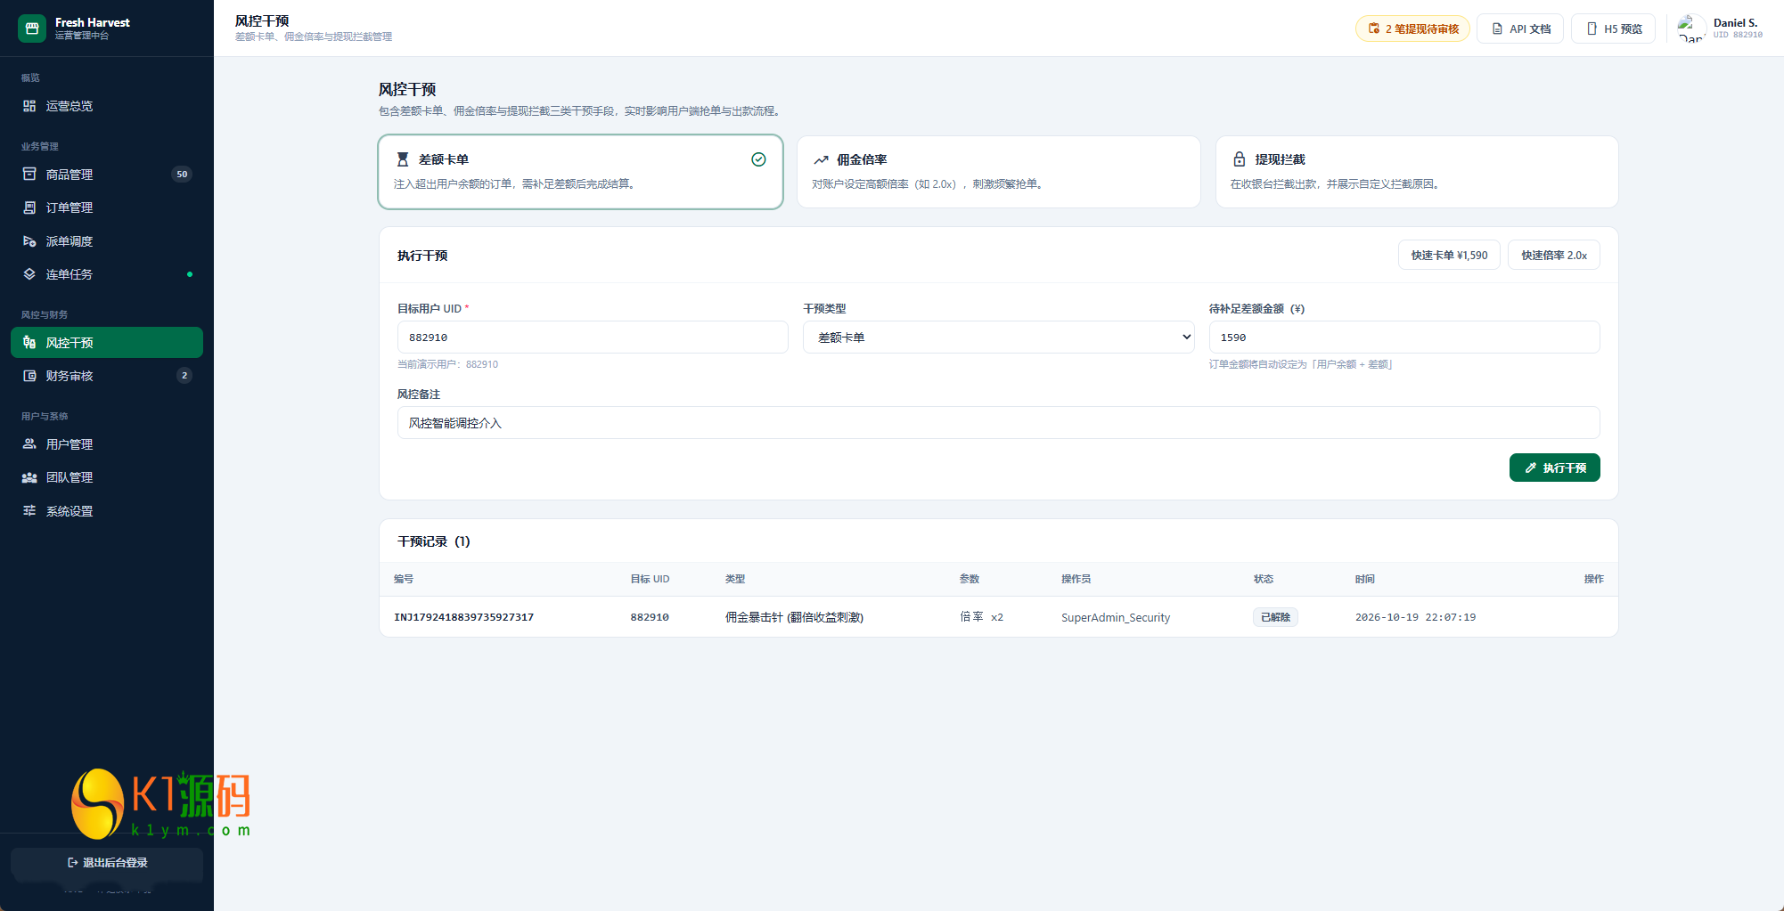Focus the 目标用户 UID input field
Screen dimensions: 1784x911
tap(593, 338)
